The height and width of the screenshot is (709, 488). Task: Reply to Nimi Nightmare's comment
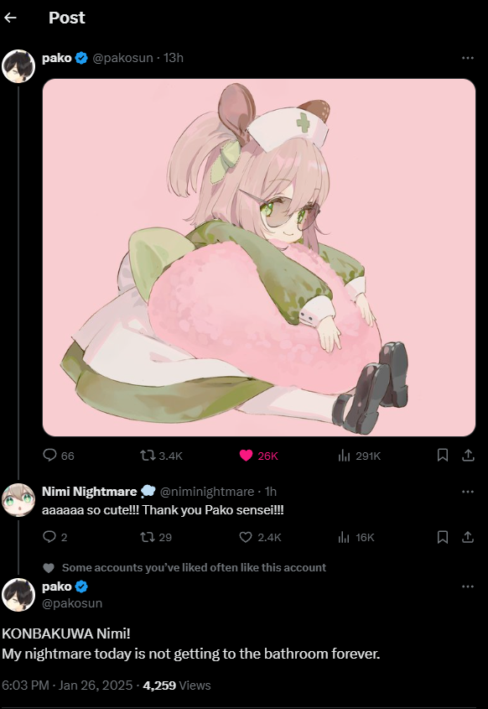click(55, 537)
